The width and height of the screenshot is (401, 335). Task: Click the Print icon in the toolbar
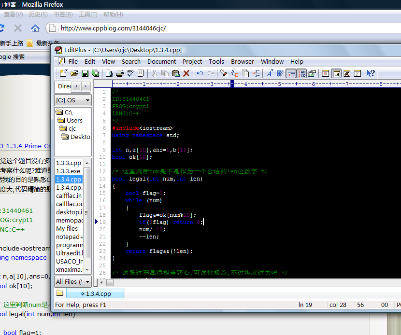(119, 73)
